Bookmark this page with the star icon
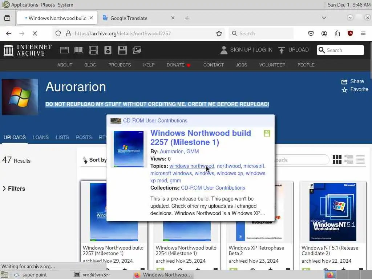Image resolution: width=372 pixels, height=279 pixels. (219, 33)
